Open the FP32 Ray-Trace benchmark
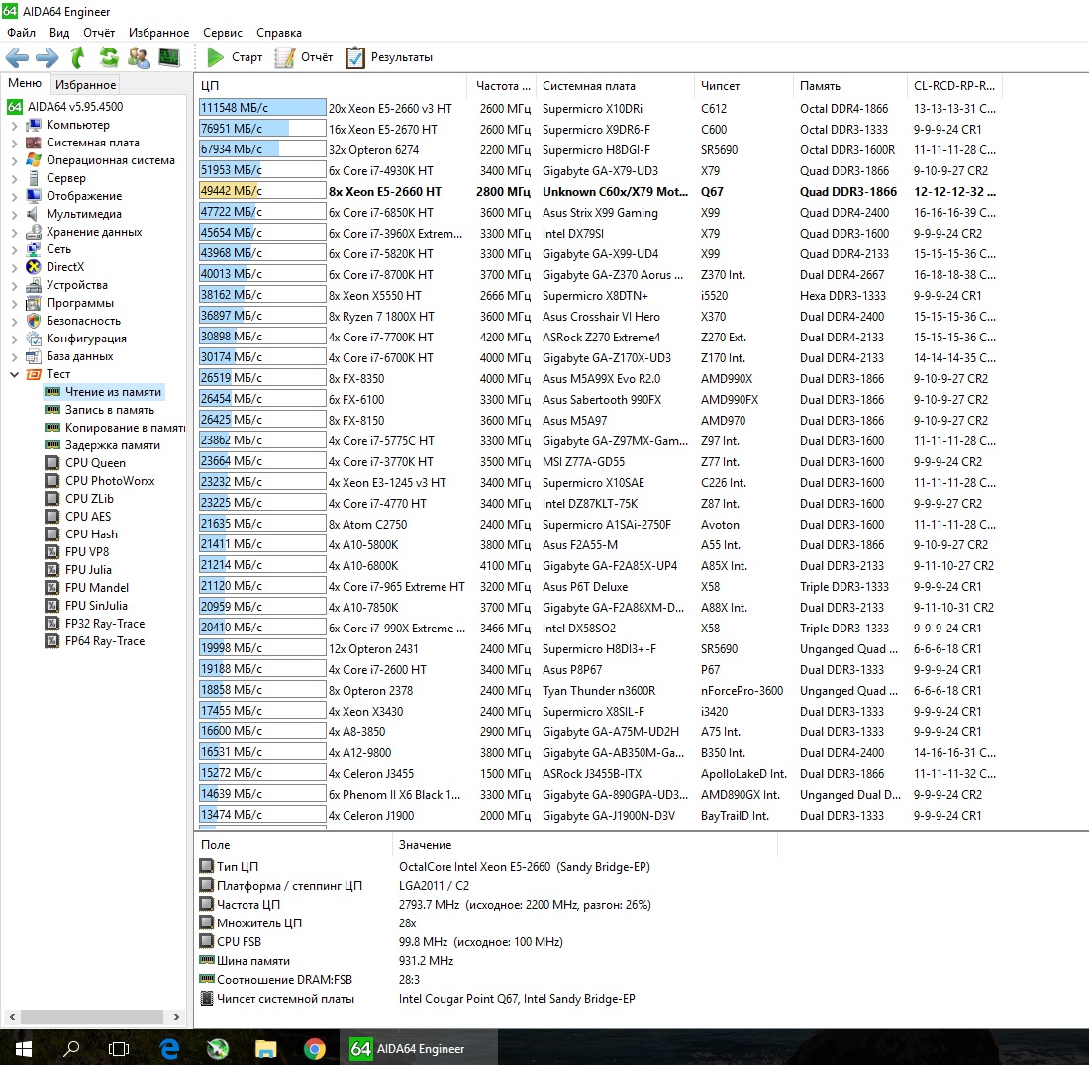The image size is (1089, 1065). coord(104,624)
